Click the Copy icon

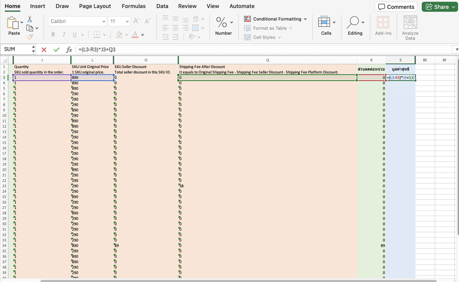coord(30,28)
